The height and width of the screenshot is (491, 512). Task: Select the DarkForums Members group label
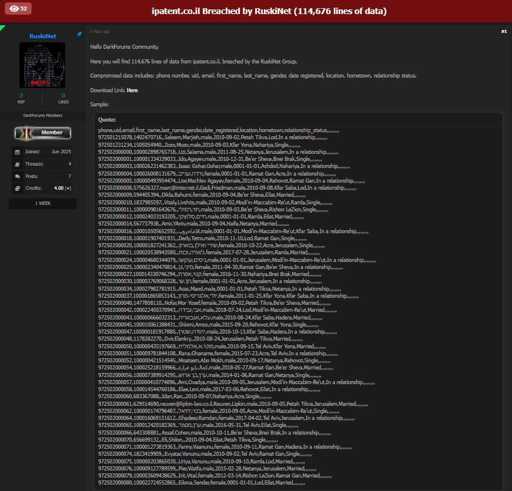click(43, 115)
